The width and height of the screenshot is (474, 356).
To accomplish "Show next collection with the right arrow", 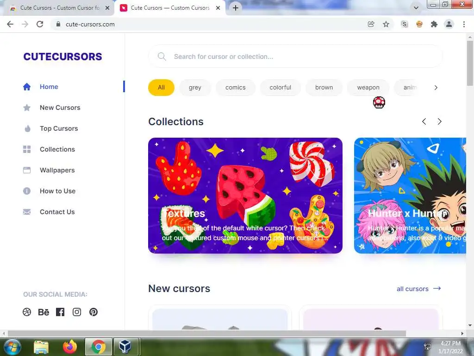I will [x=440, y=121].
